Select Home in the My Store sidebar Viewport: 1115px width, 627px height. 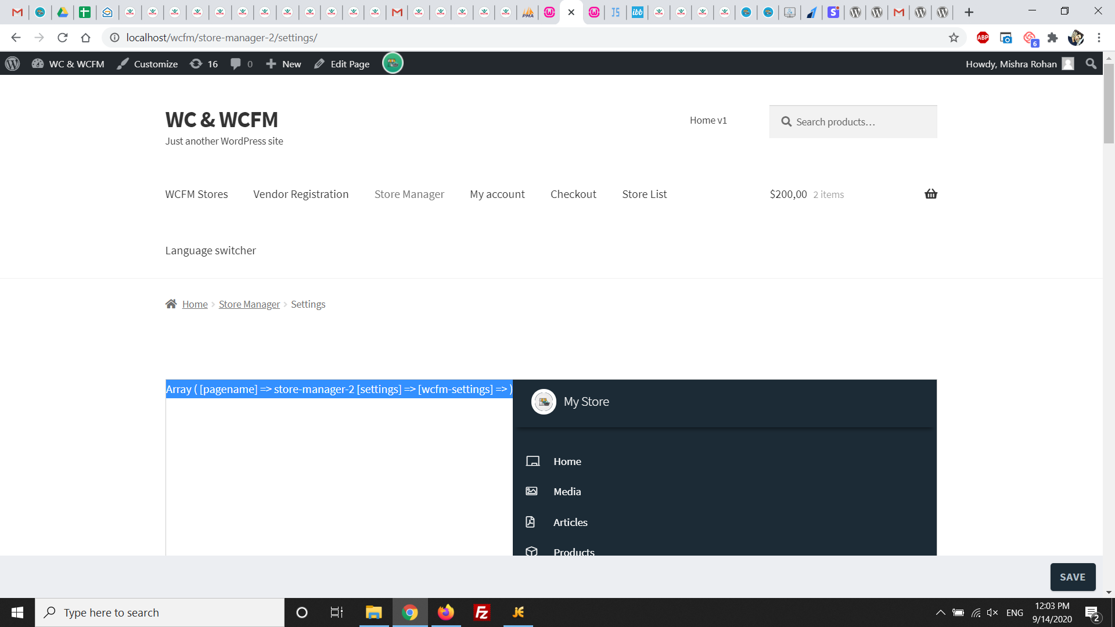coord(567,461)
